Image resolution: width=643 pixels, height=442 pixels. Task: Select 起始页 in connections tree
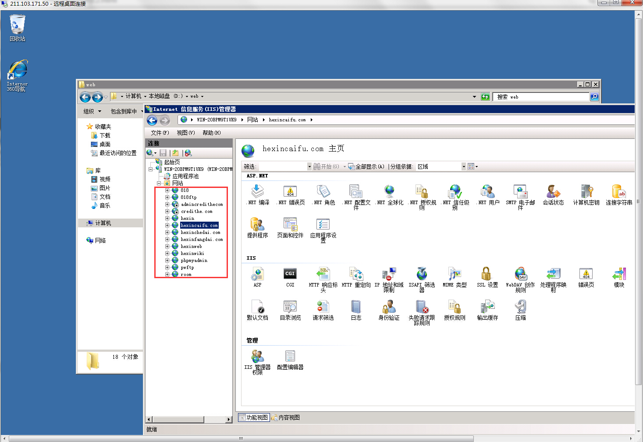pos(172,162)
